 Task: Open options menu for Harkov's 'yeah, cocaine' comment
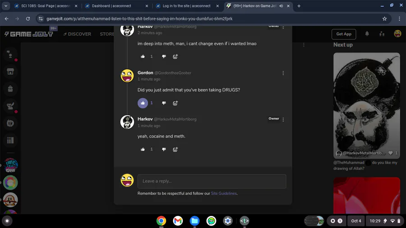283,119
